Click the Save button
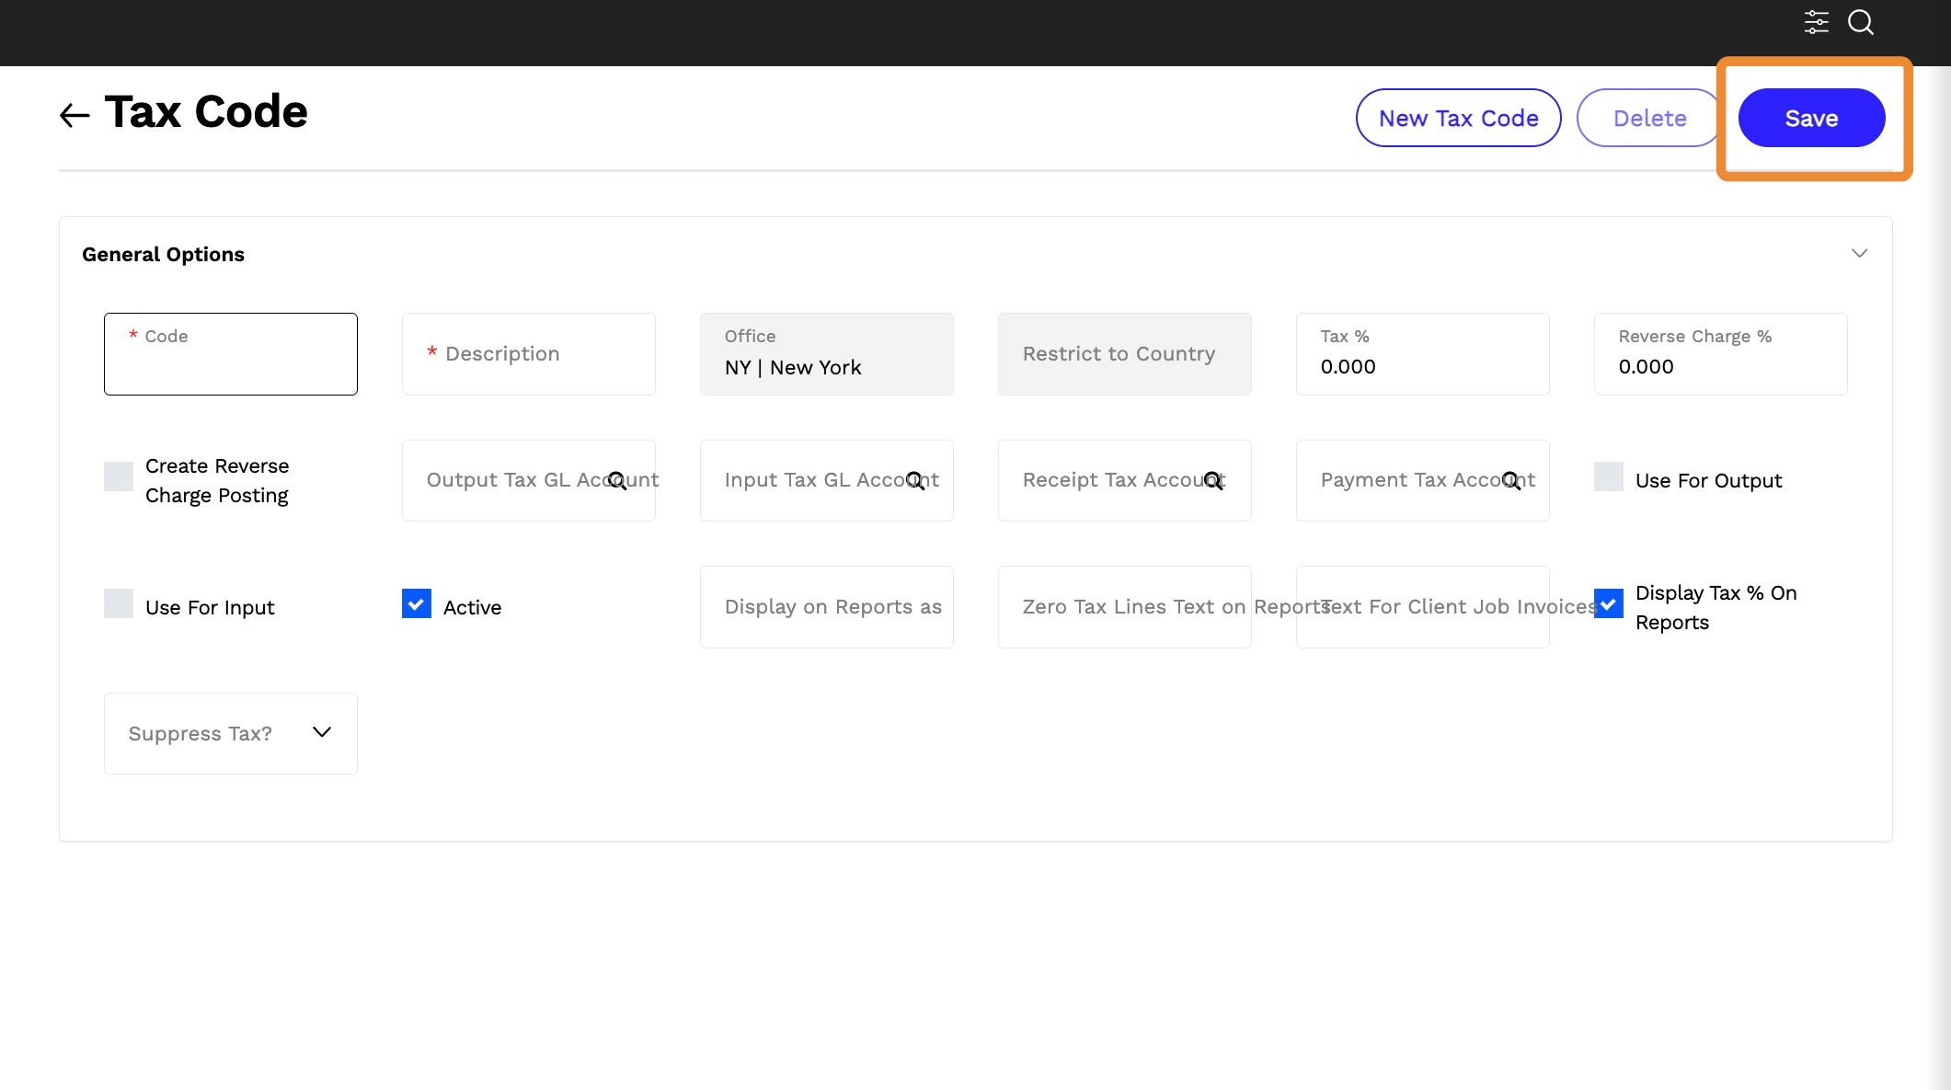The image size is (1951, 1090). point(1811,118)
